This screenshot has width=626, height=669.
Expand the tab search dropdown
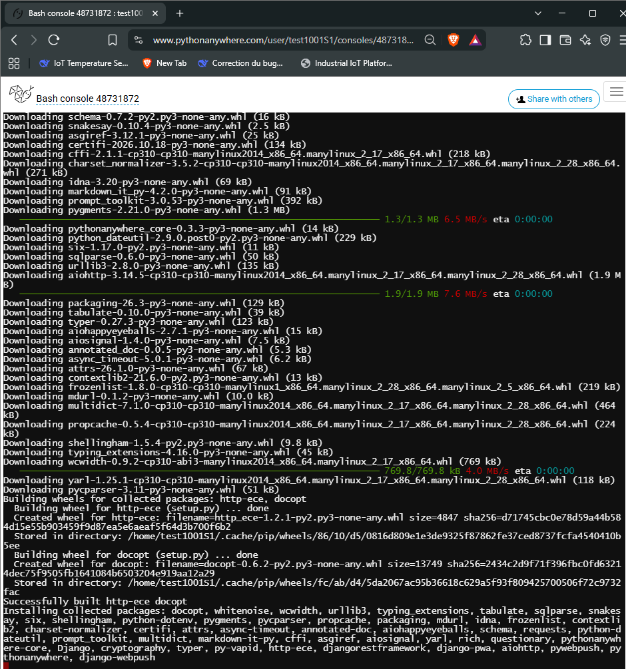point(538,13)
